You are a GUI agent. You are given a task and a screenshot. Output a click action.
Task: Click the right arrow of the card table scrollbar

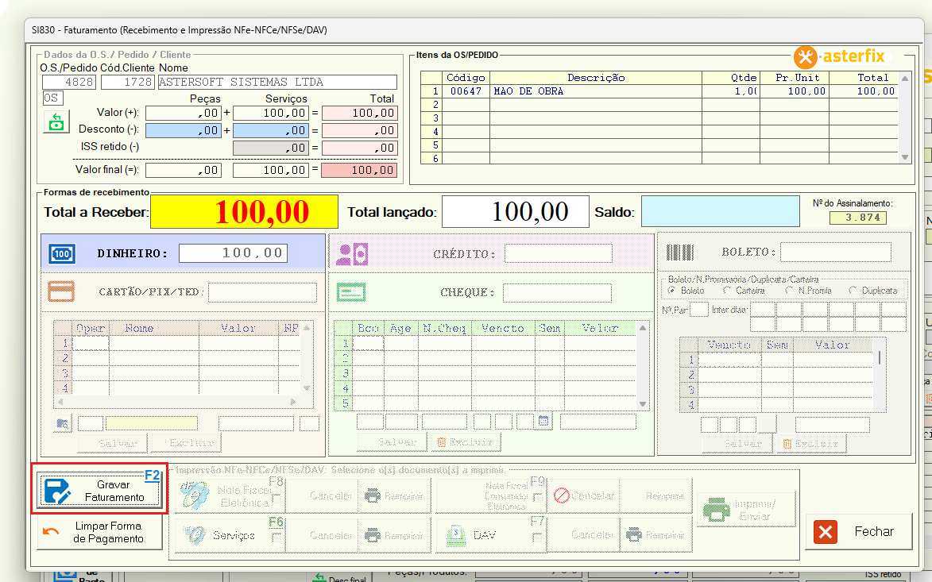point(293,402)
